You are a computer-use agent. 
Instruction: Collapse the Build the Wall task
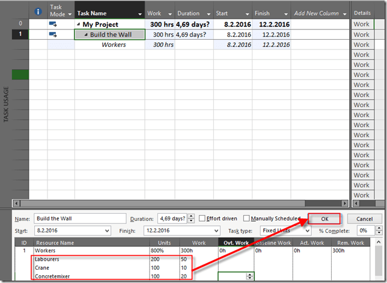85,35
